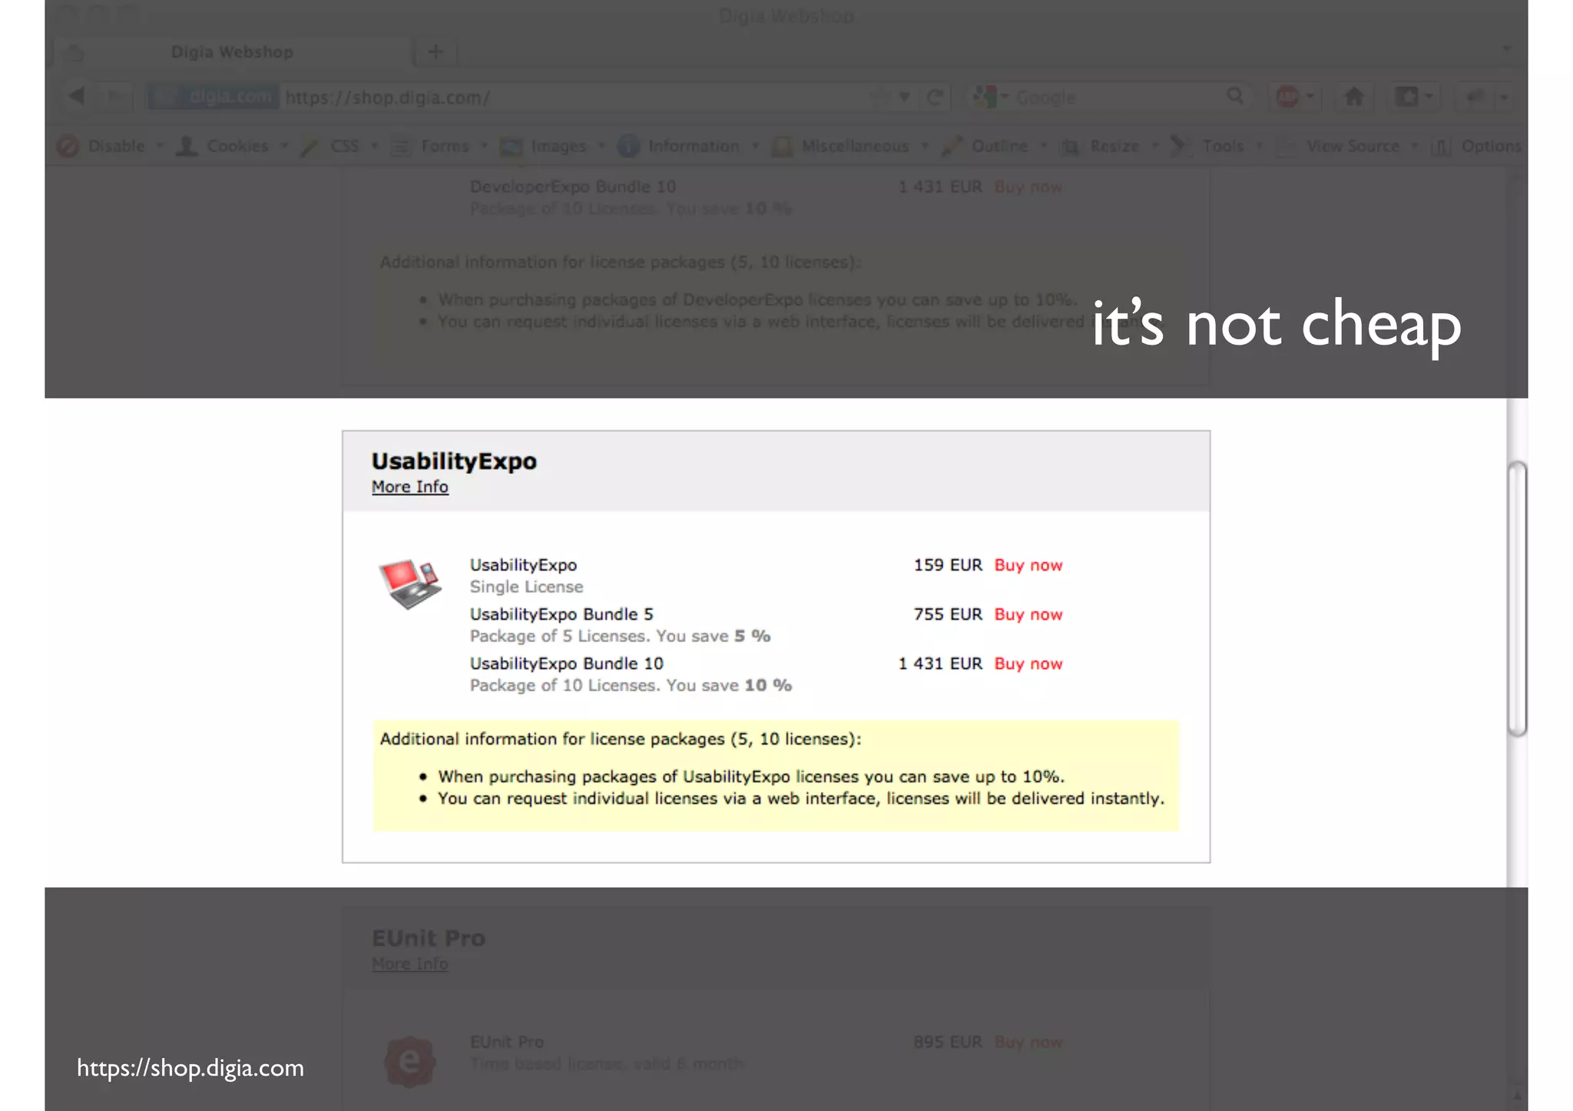Click the browser back arrow
This screenshot has width=1573, height=1111.
click(76, 96)
